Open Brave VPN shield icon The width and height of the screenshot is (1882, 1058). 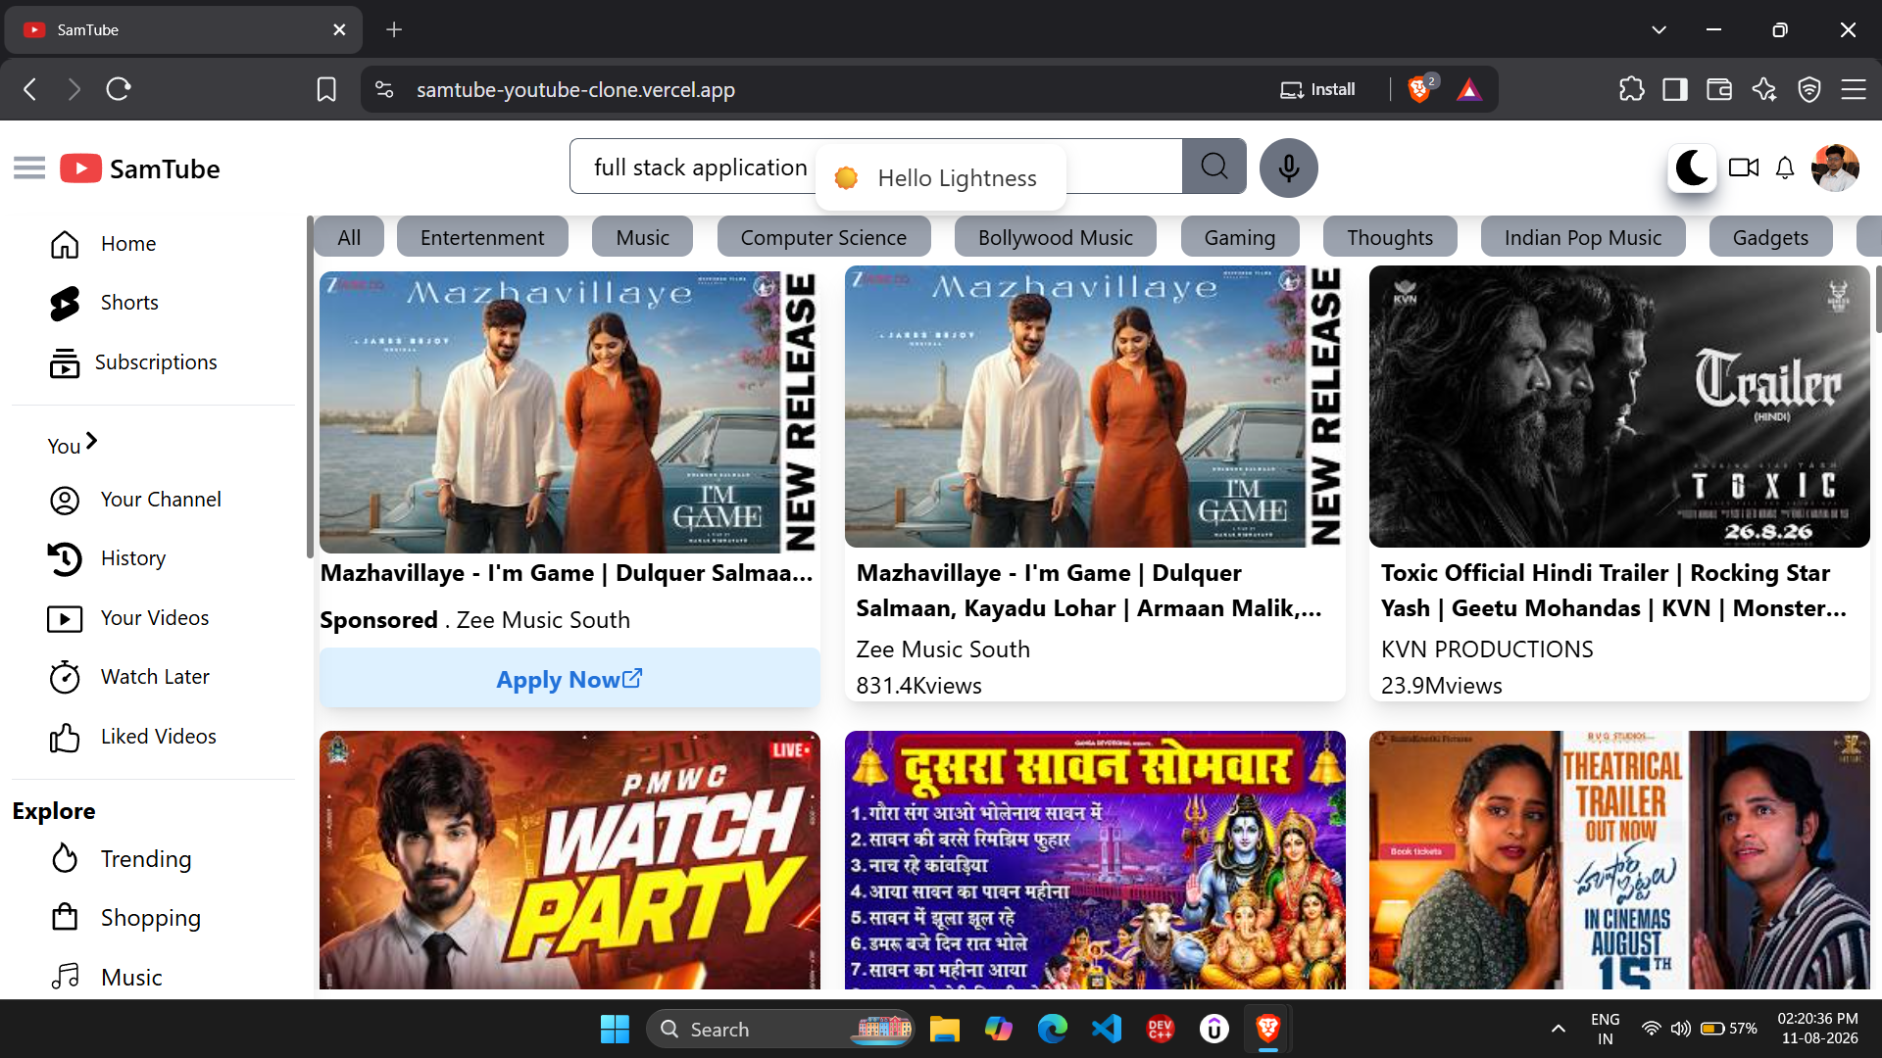1808,89
